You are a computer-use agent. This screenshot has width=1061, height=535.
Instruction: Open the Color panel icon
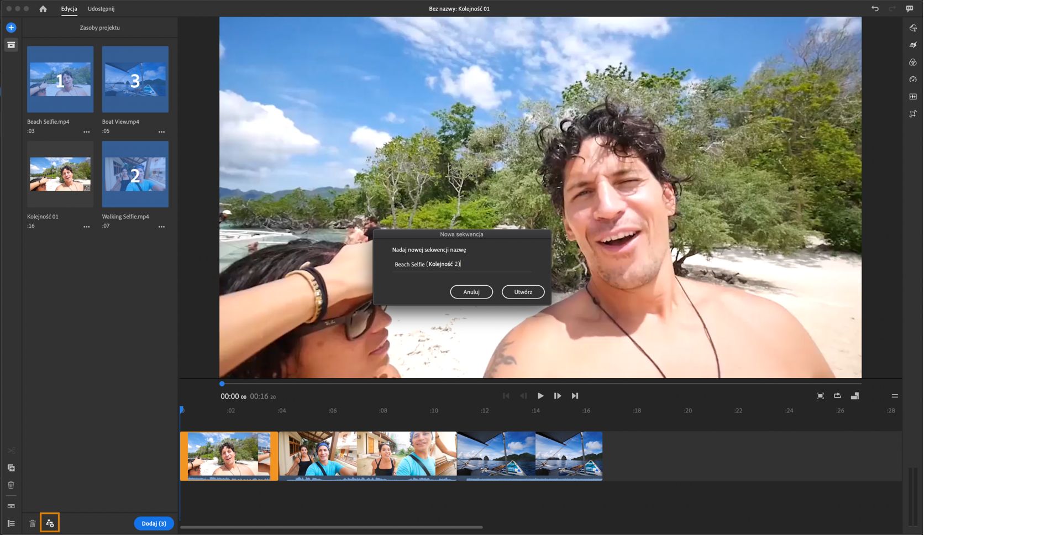[x=913, y=62]
